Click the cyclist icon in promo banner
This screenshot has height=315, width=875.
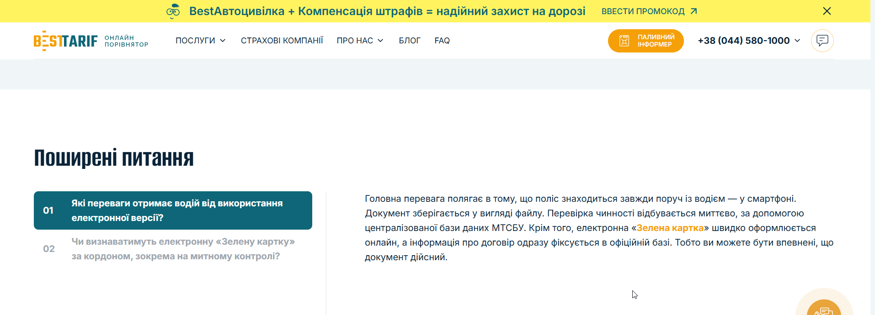click(x=173, y=11)
